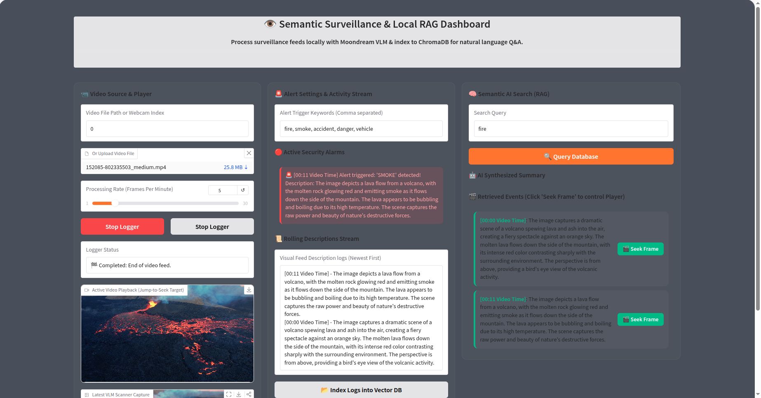Viewport: 761px width, 398px height.
Task: Edit the Alert Trigger Keywords field
Action: [x=361, y=129]
